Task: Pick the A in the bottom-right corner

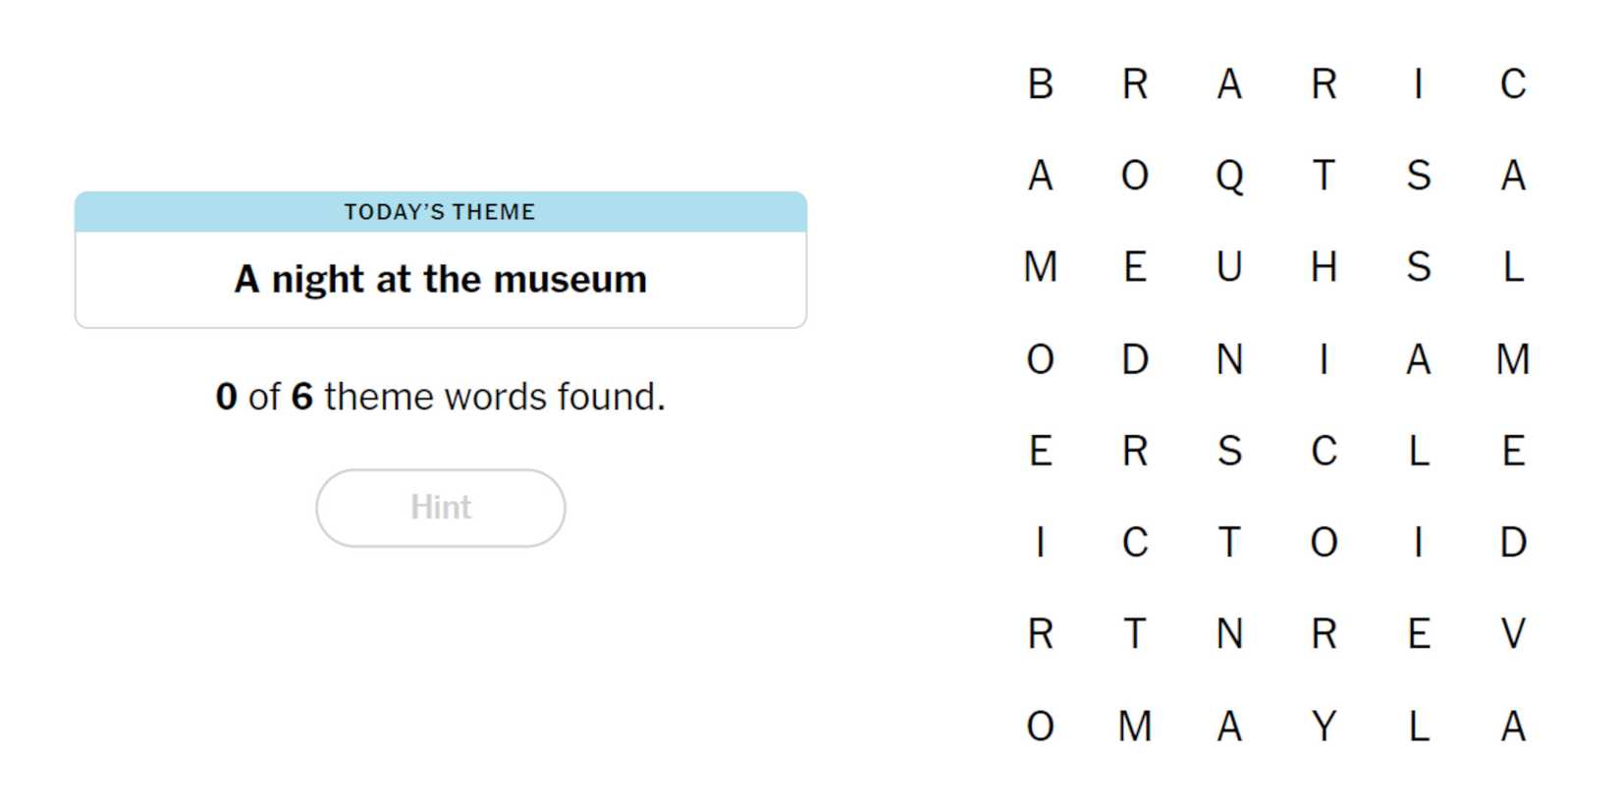Action: [1512, 727]
